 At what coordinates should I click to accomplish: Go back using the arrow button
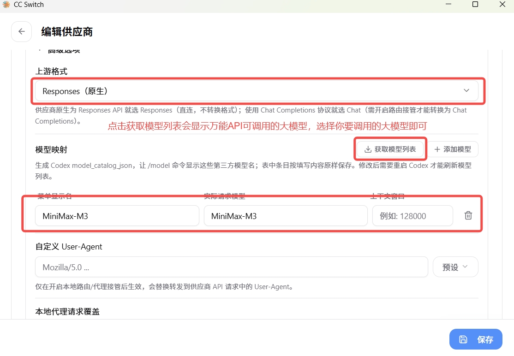click(x=22, y=31)
